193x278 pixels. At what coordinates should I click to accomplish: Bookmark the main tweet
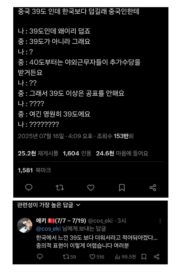[x=122, y=188]
